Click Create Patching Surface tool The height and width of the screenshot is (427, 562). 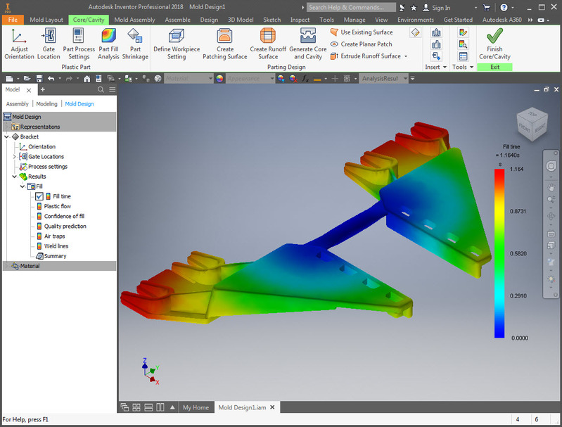tap(224, 44)
